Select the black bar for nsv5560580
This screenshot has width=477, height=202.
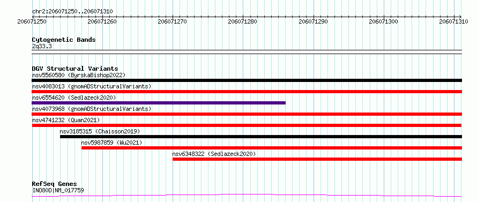(247, 80)
